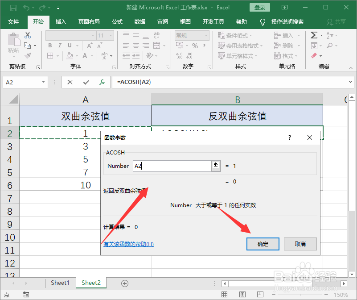Open 有关该函数的帮助 help link
The height and width of the screenshot is (300, 357).
129,244
